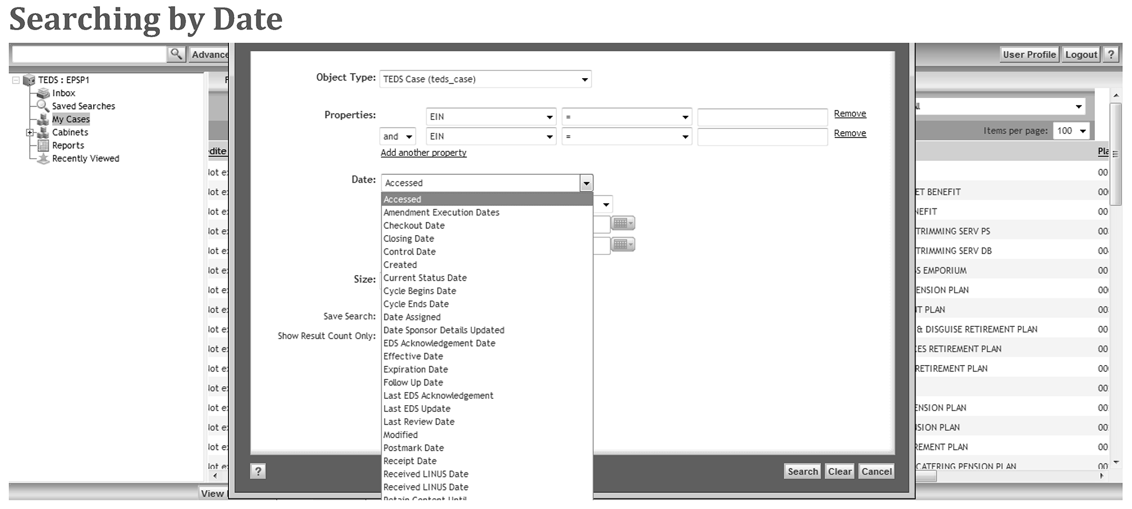Screen dimensions: 1132x509
Task: Choose Postmark Date in the dropdown list
Action: click(414, 448)
